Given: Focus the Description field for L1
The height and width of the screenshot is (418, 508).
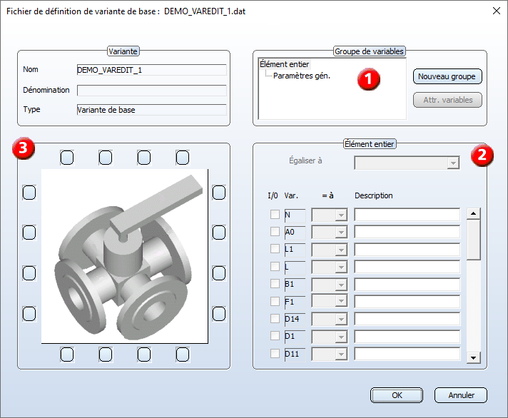Looking at the screenshot, I should (407, 250).
